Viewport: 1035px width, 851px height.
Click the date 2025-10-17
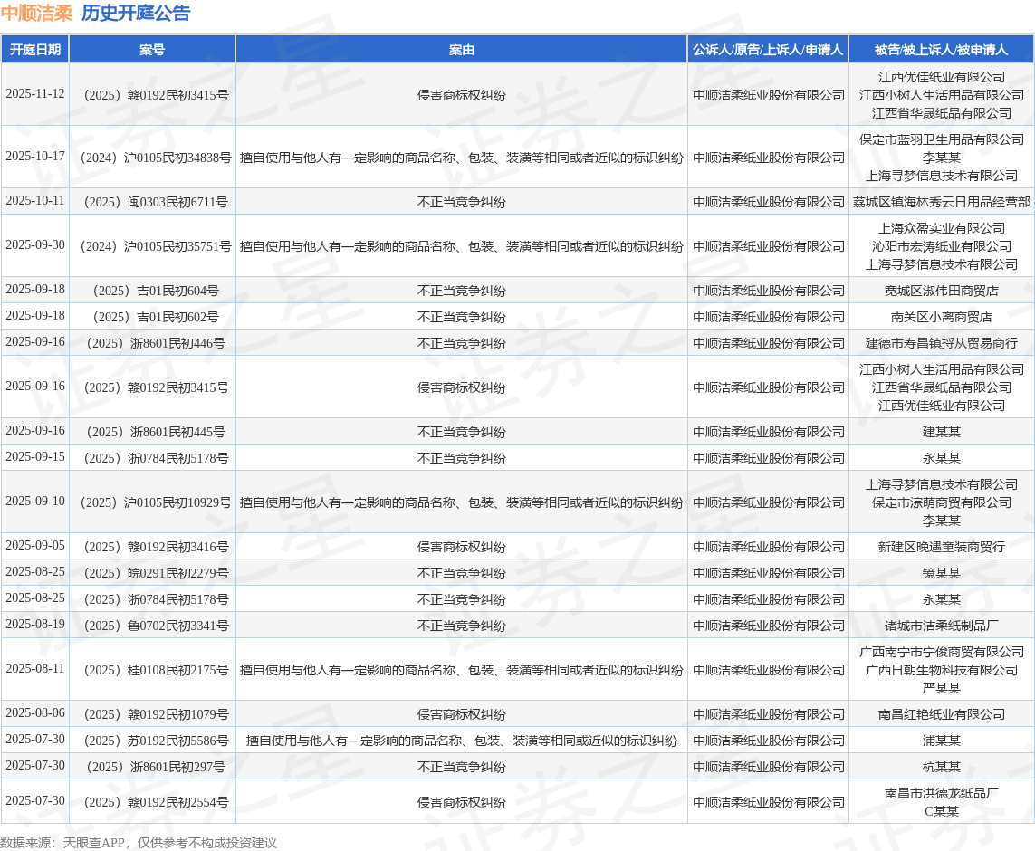[x=35, y=157]
